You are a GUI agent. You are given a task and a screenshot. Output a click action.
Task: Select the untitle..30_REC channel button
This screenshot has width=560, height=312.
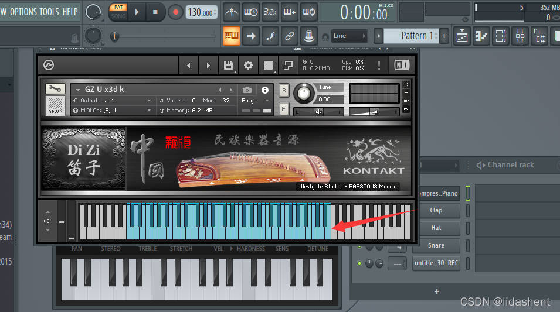pyautogui.click(x=436, y=263)
